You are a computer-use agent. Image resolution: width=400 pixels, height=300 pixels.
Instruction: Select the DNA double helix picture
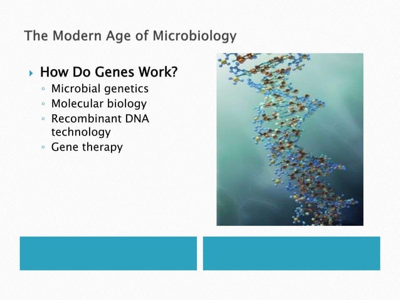pos(290,139)
